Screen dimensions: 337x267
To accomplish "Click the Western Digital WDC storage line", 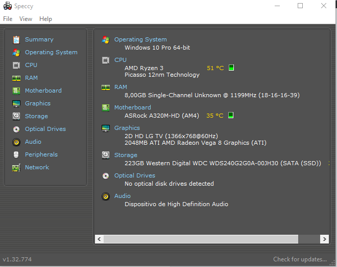I will (223, 164).
